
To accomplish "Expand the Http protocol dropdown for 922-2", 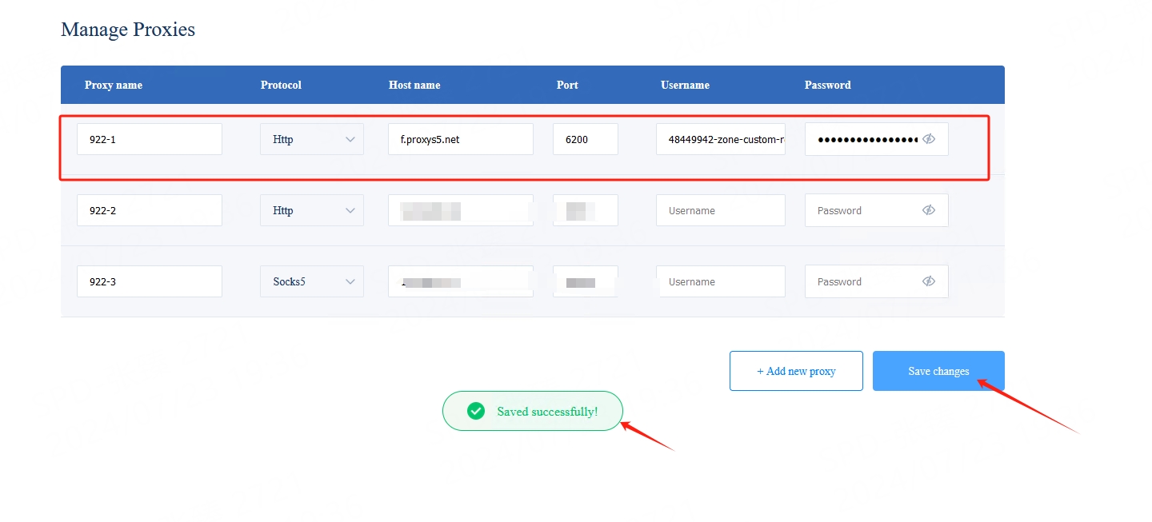I will (x=312, y=210).
